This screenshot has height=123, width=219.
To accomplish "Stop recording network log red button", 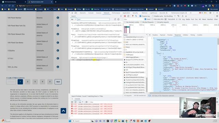I will click(125, 16).
